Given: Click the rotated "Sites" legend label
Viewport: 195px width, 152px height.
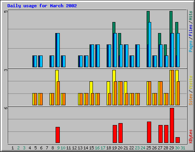Looking at the screenshot, I should tap(190, 100).
